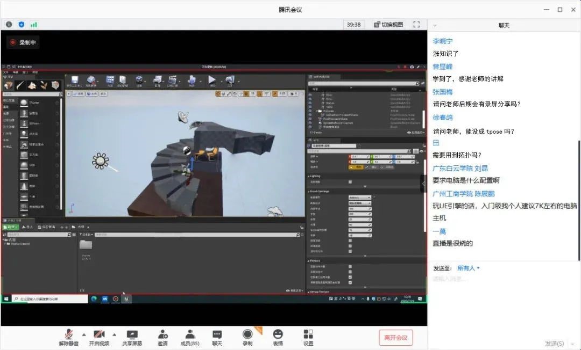Select the 光源 category in the Place panel
This screenshot has height=350, width=581.
tap(6, 113)
